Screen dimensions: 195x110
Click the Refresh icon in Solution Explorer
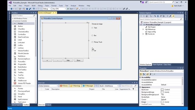[158, 16]
